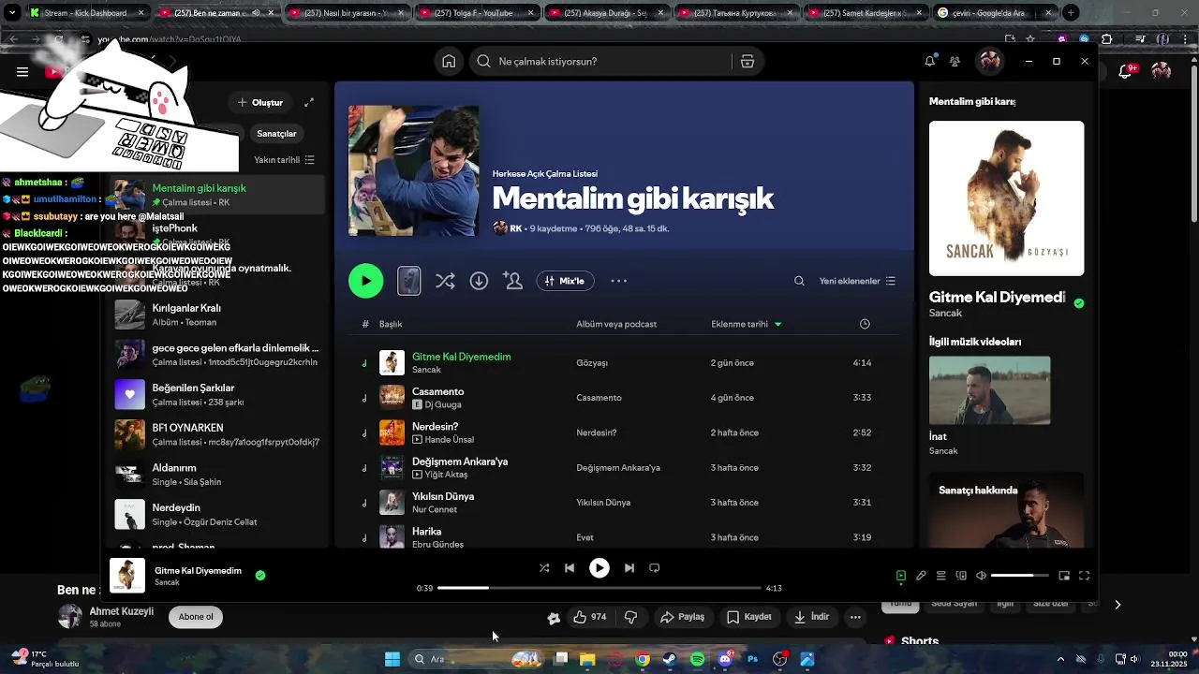Open Spotify notifications bell

point(929,61)
